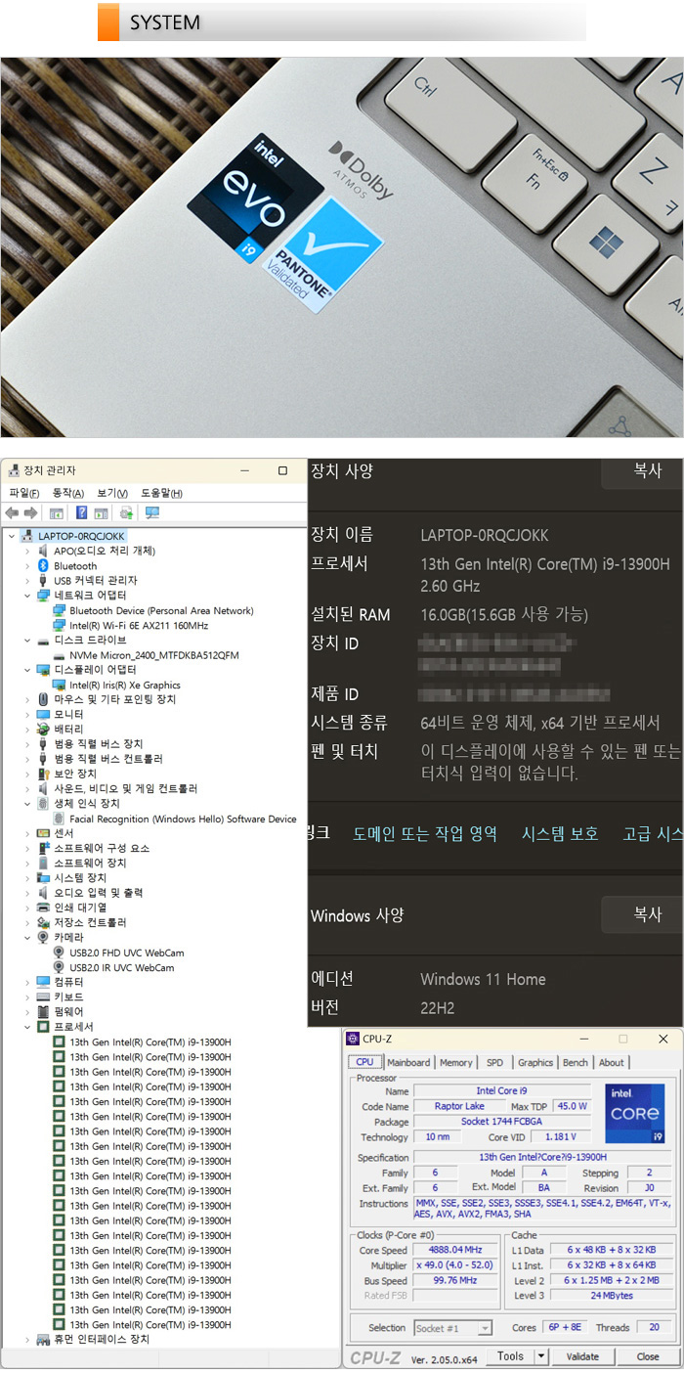
Task: Select NVMe Micron_2400_MTFDKBA512QFM drive
Action: click(x=154, y=654)
